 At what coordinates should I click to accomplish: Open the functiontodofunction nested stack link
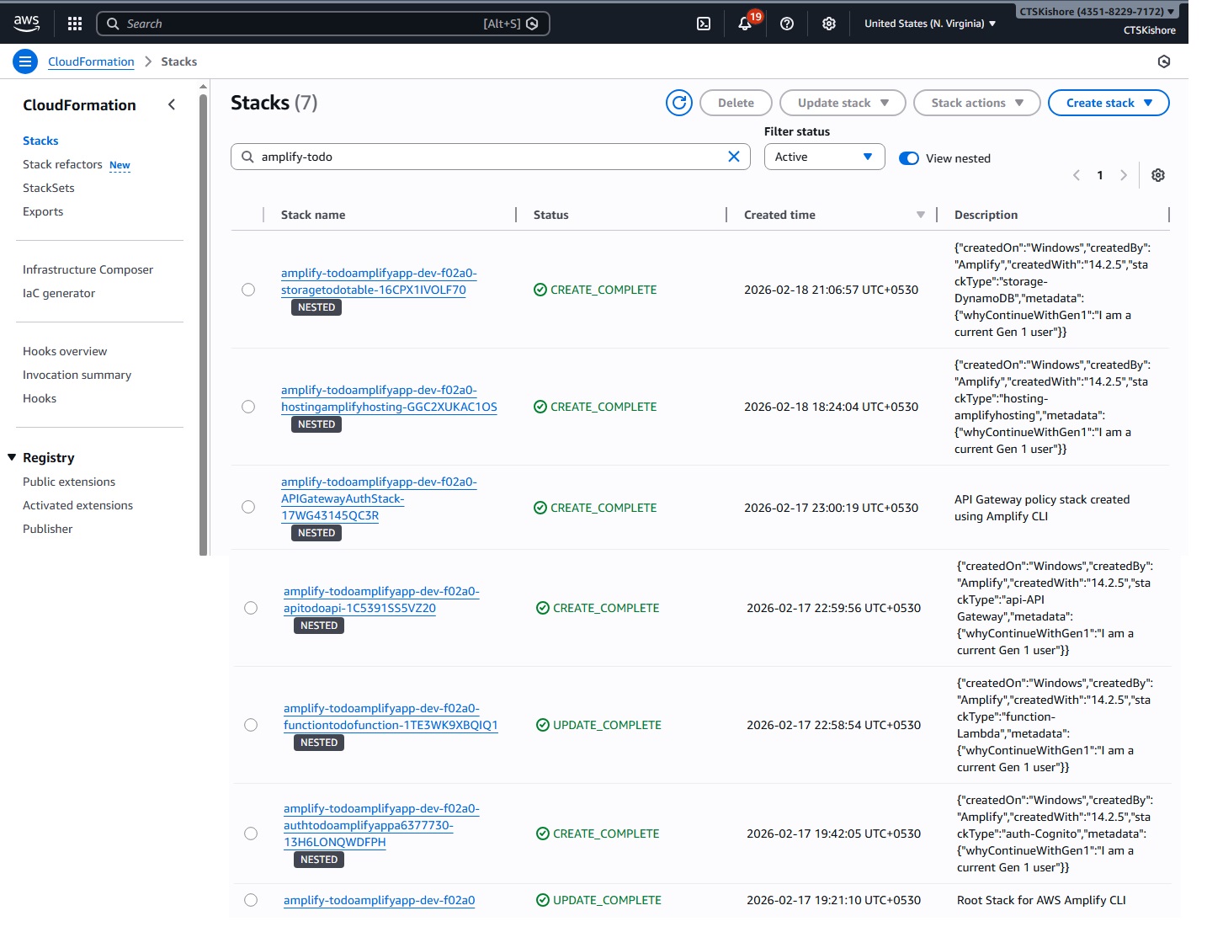point(391,725)
